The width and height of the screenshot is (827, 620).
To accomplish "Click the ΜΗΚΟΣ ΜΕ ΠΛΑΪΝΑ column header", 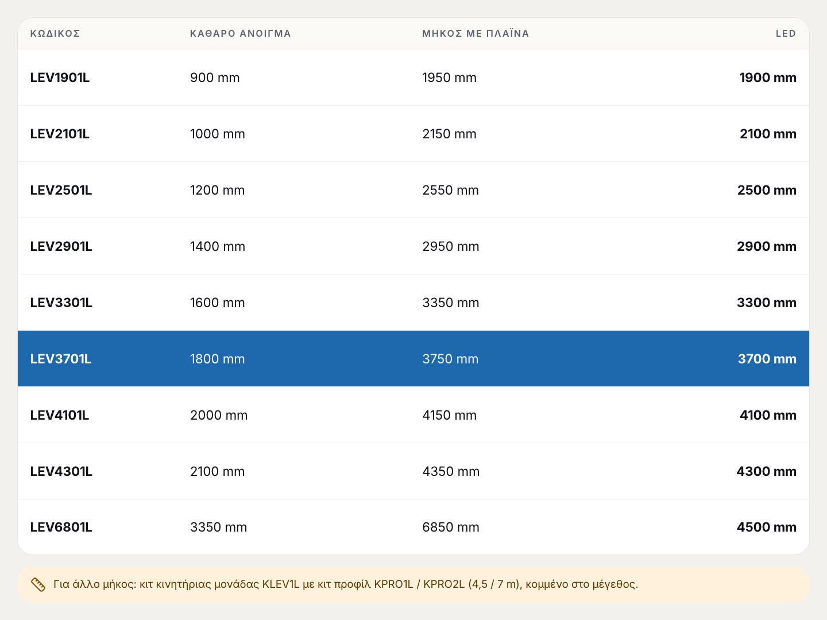I will (x=476, y=33).
